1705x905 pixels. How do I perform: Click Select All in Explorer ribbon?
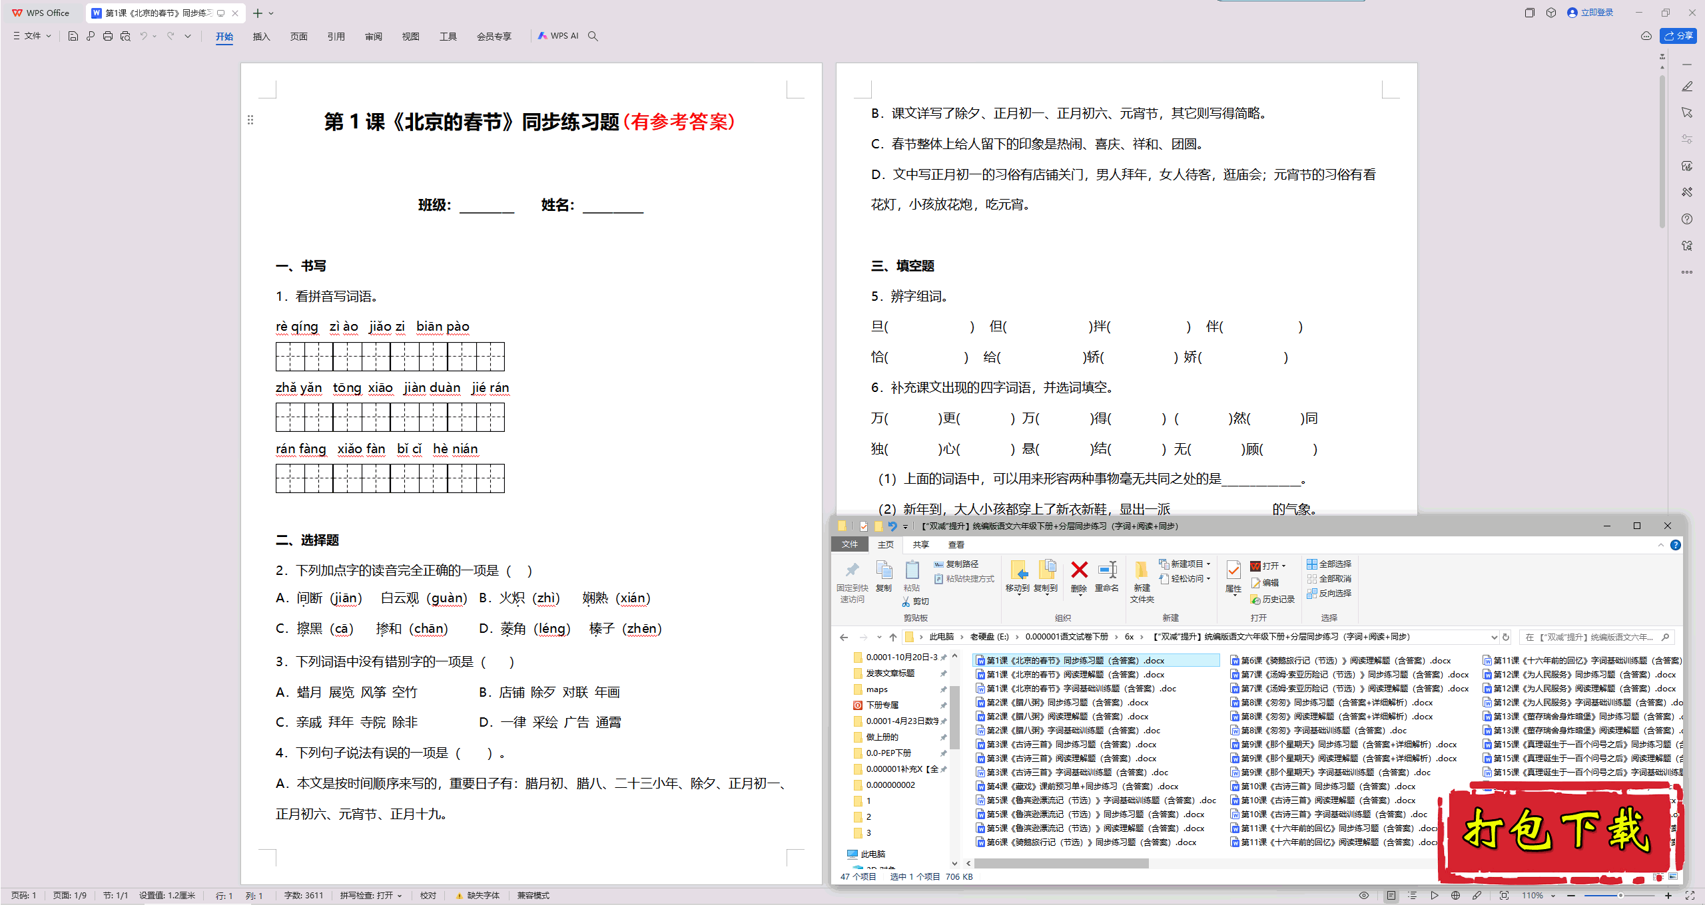[1329, 564]
